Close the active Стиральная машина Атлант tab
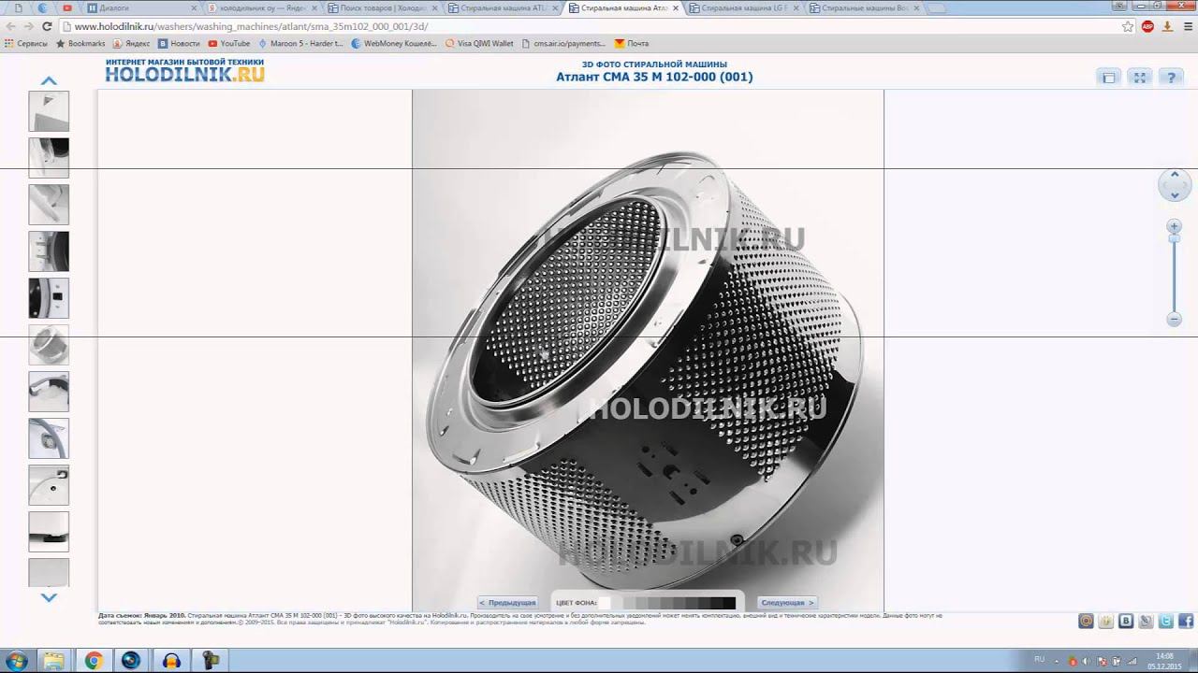Viewport: 1198px width, 673px height. tap(676, 7)
